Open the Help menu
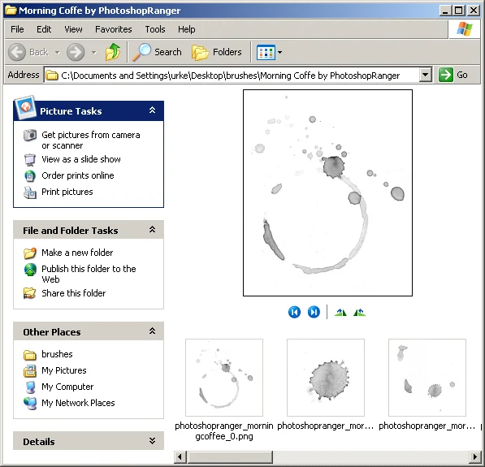 coord(187,29)
